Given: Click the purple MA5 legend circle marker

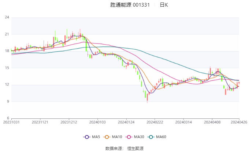Looking at the screenshot, I should (x=87, y=137).
